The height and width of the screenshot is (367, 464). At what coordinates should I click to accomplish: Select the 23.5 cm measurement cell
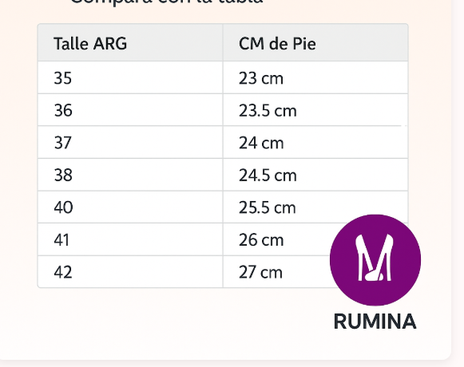(x=315, y=110)
